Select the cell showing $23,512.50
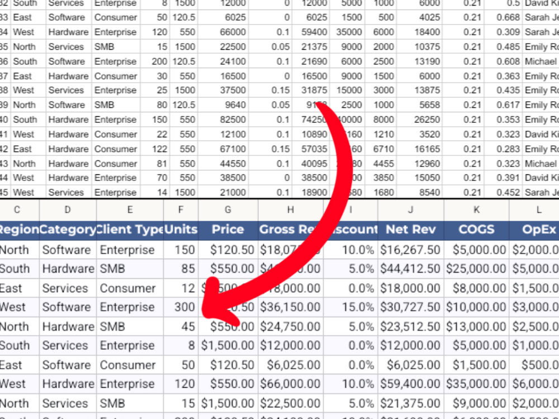Screen dimensions: 559x419 (411, 326)
